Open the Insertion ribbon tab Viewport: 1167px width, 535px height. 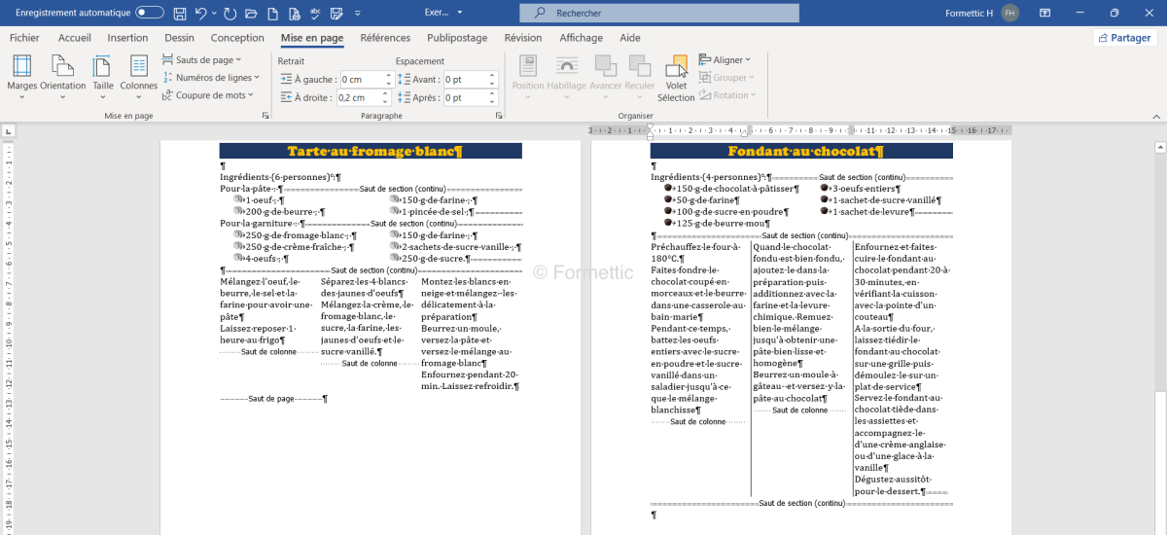[x=127, y=38]
